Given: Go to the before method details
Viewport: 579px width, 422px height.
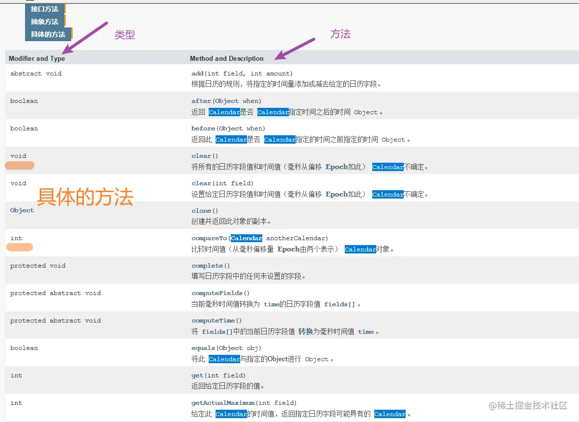Looking at the screenshot, I should pos(202,128).
